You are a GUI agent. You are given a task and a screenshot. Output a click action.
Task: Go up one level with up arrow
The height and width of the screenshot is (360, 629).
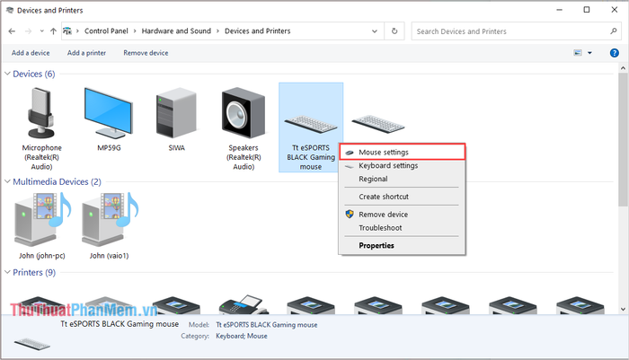coord(53,31)
